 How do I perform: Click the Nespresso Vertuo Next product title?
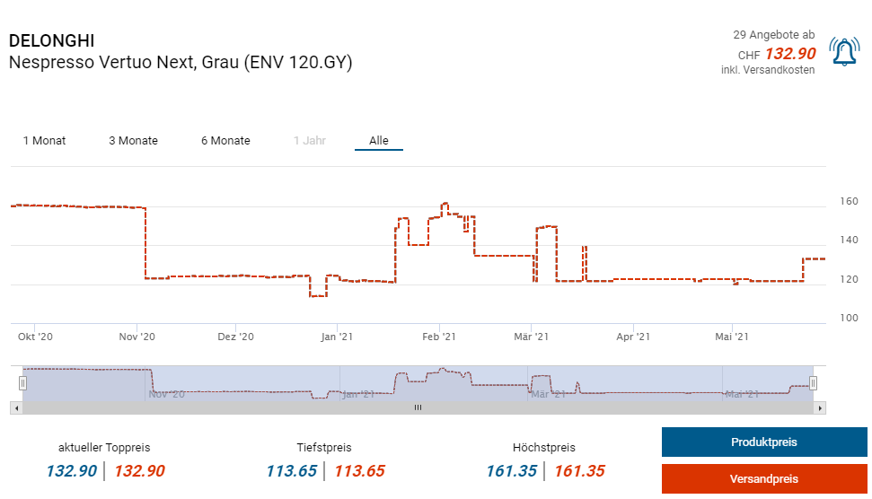click(x=181, y=63)
